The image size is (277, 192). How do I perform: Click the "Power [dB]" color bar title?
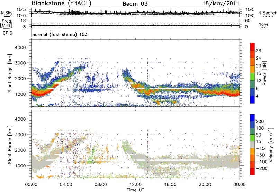point(264,73)
